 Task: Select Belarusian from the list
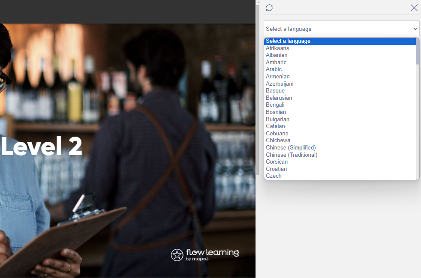pyautogui.click(x=340, y=98)
